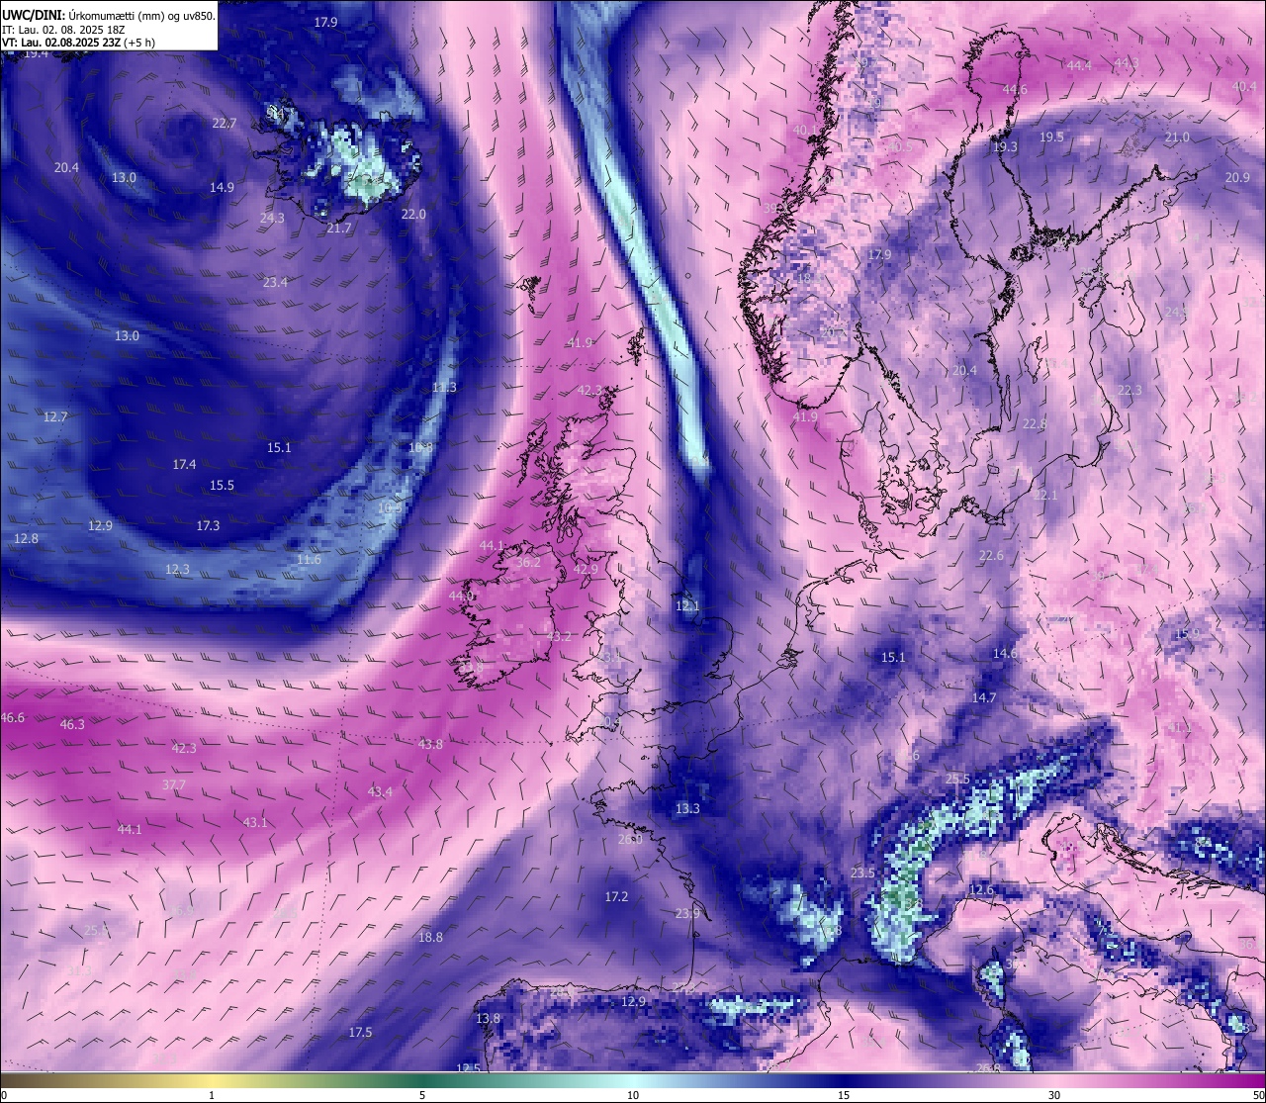This screenshot has height=1103, width=1266.
Task: Click the 23.4 value label
Action: click(275, 283)
